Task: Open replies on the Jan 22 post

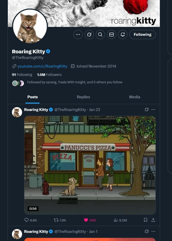Action: (31, 220)
